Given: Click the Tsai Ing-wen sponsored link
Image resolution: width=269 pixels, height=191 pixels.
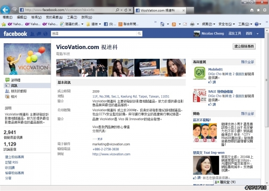Looking at the screenshot, I should coord(208,152).
